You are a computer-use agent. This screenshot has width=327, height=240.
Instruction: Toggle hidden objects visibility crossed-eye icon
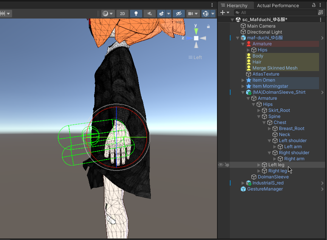tap(179, 14)
